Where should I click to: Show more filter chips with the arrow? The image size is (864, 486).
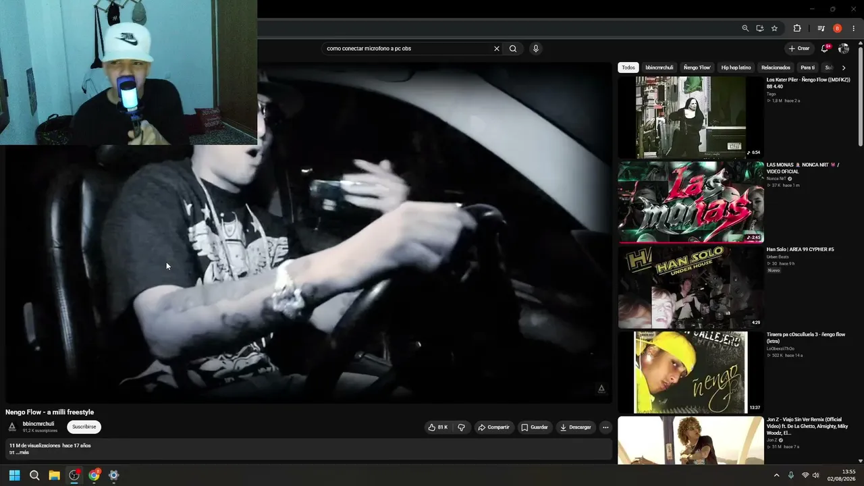click(843, 67)
